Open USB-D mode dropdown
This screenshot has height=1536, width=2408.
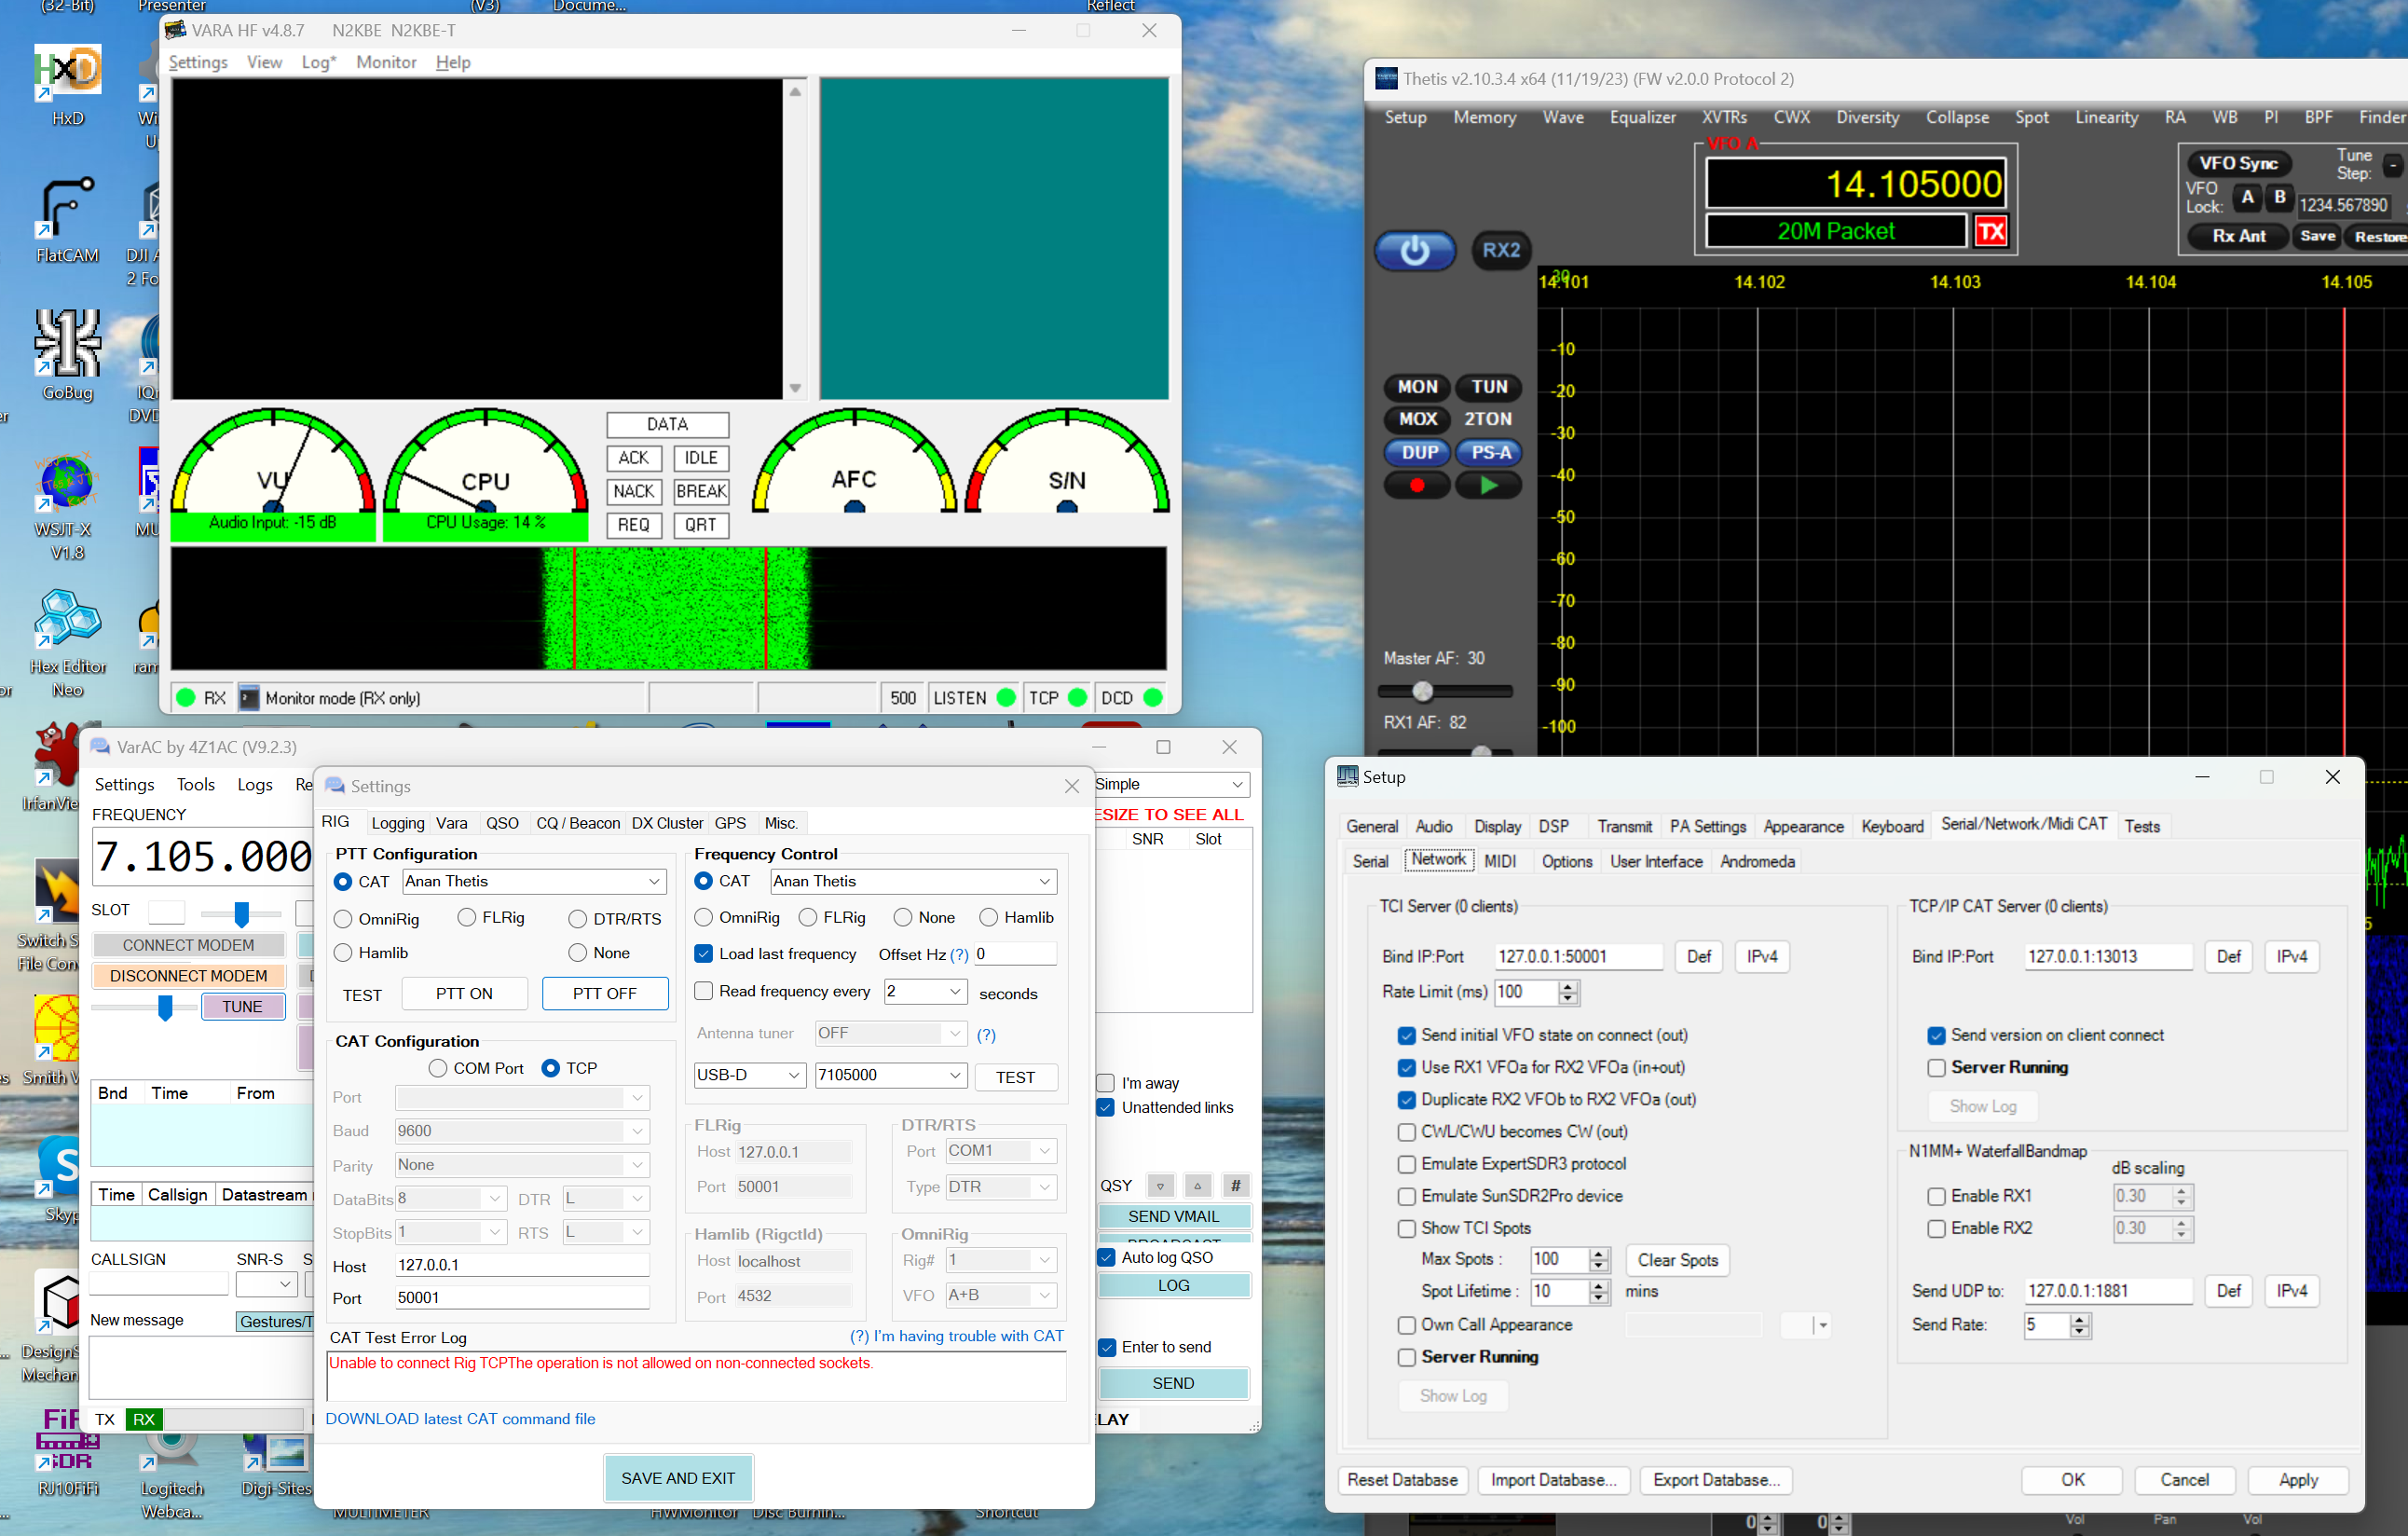pos(749,1075)
